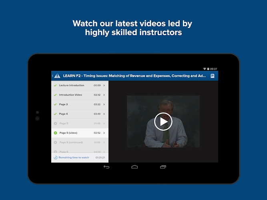267x200 pixels.
Task: Check the battery status icon
Action: [x=208, y=69]
